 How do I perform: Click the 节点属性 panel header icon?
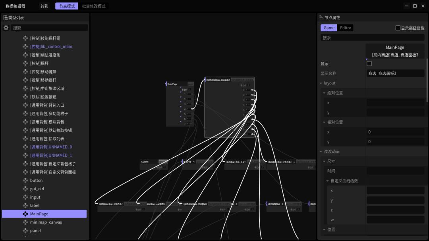click(321, 17)
